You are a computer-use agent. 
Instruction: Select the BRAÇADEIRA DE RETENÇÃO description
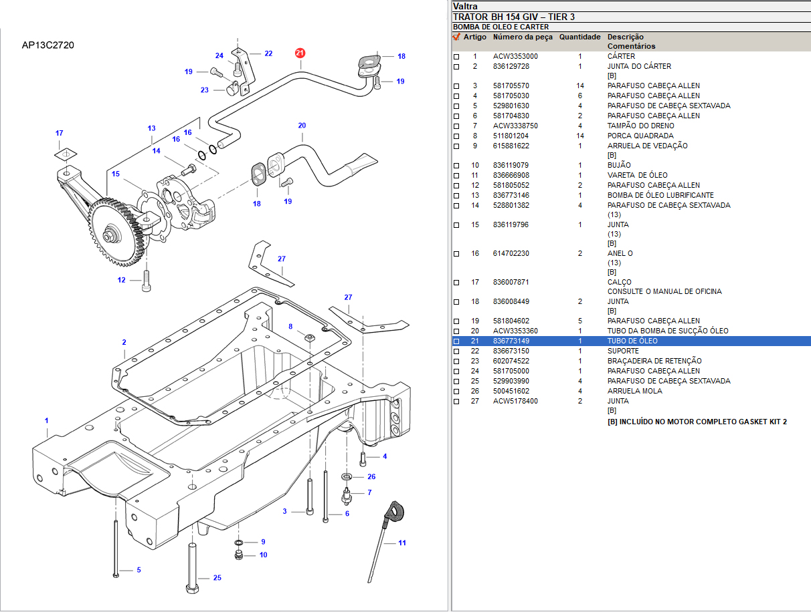point(653,361)
